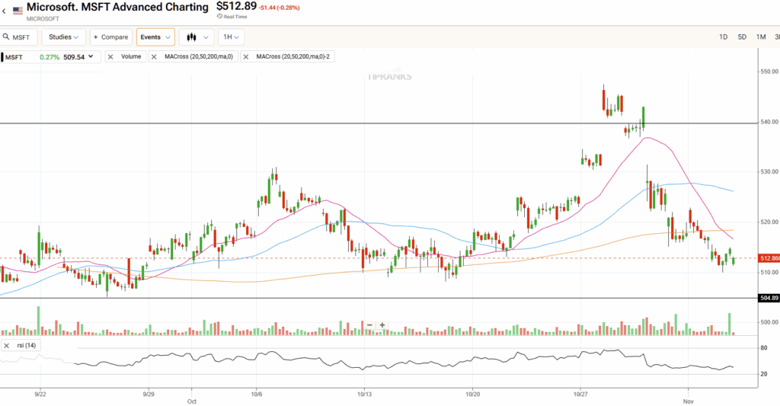Click the + Compare button

(x=110, y=37)
